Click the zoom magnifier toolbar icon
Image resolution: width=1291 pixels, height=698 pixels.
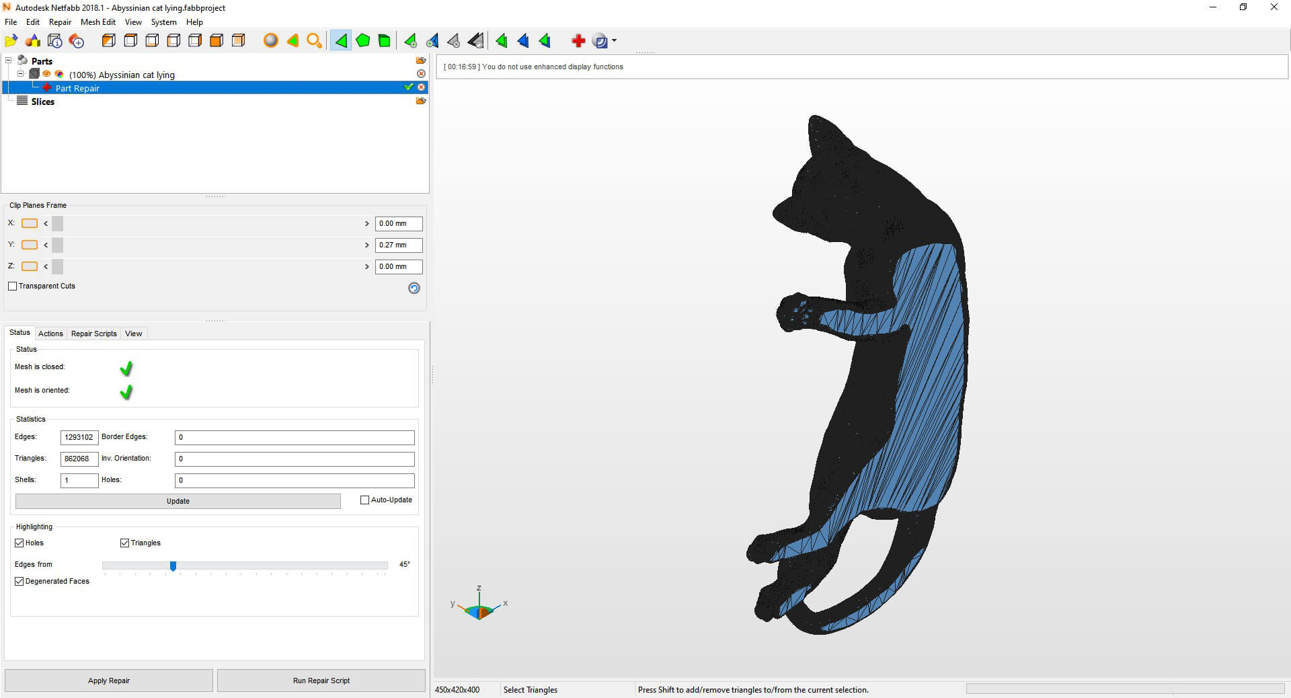tap(314, 41)
